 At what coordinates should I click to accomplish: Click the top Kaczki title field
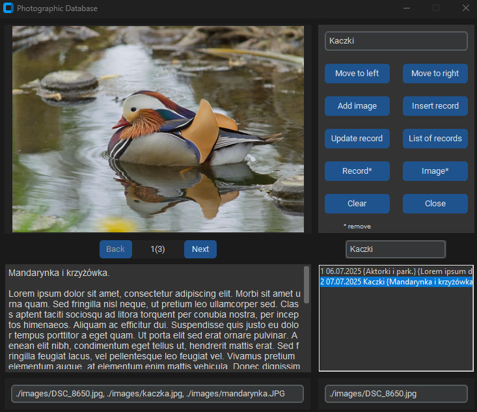click(396, 41)
